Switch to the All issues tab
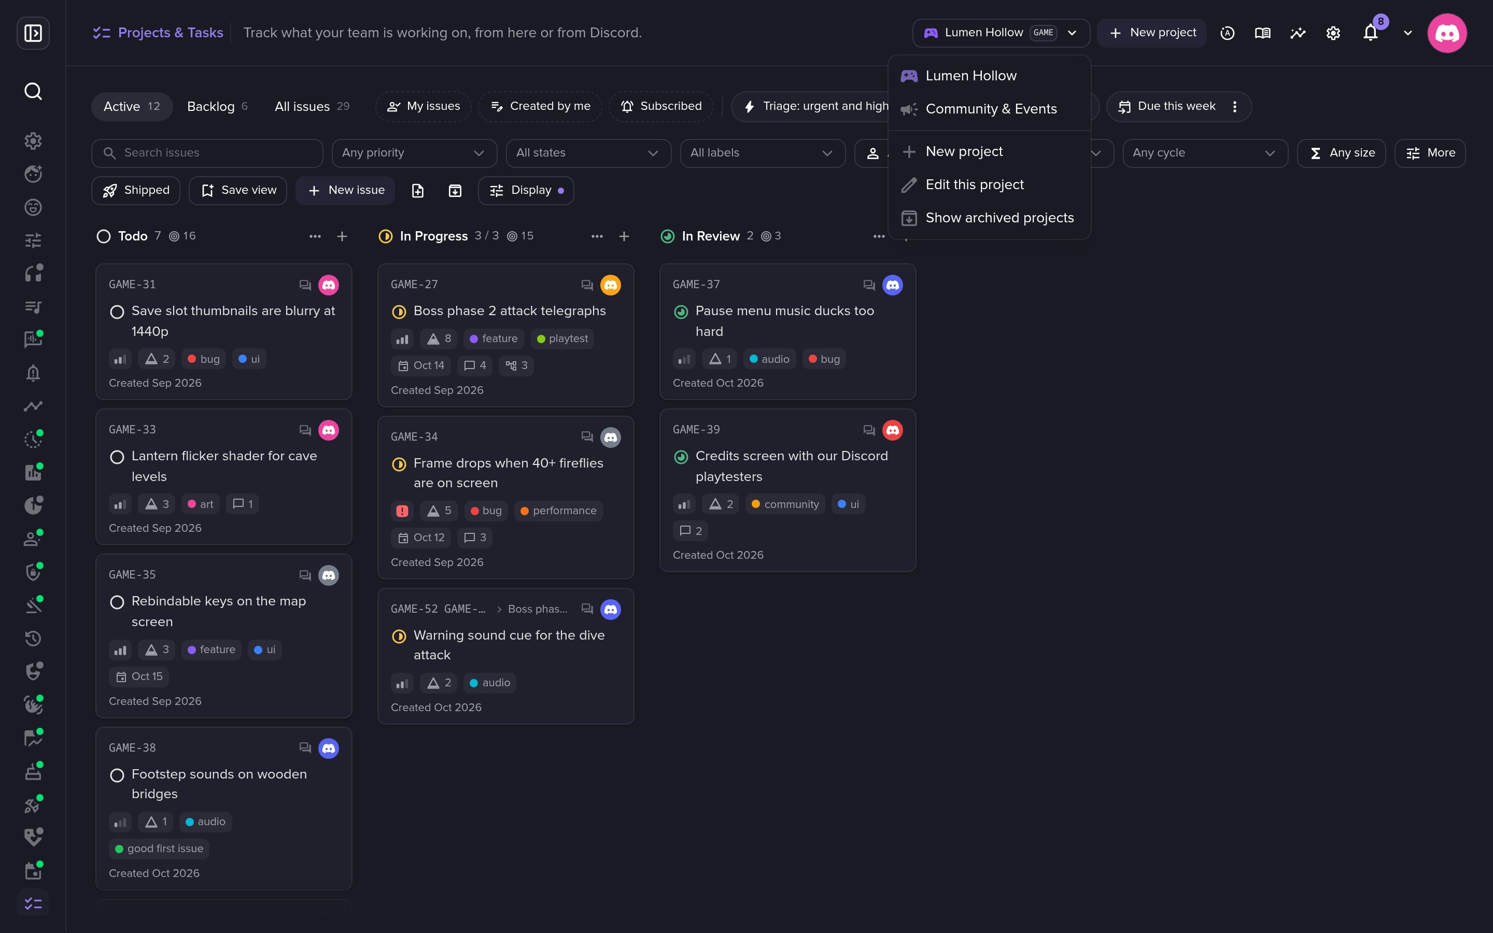This screenshot has height=933, width=1493. 312,107
